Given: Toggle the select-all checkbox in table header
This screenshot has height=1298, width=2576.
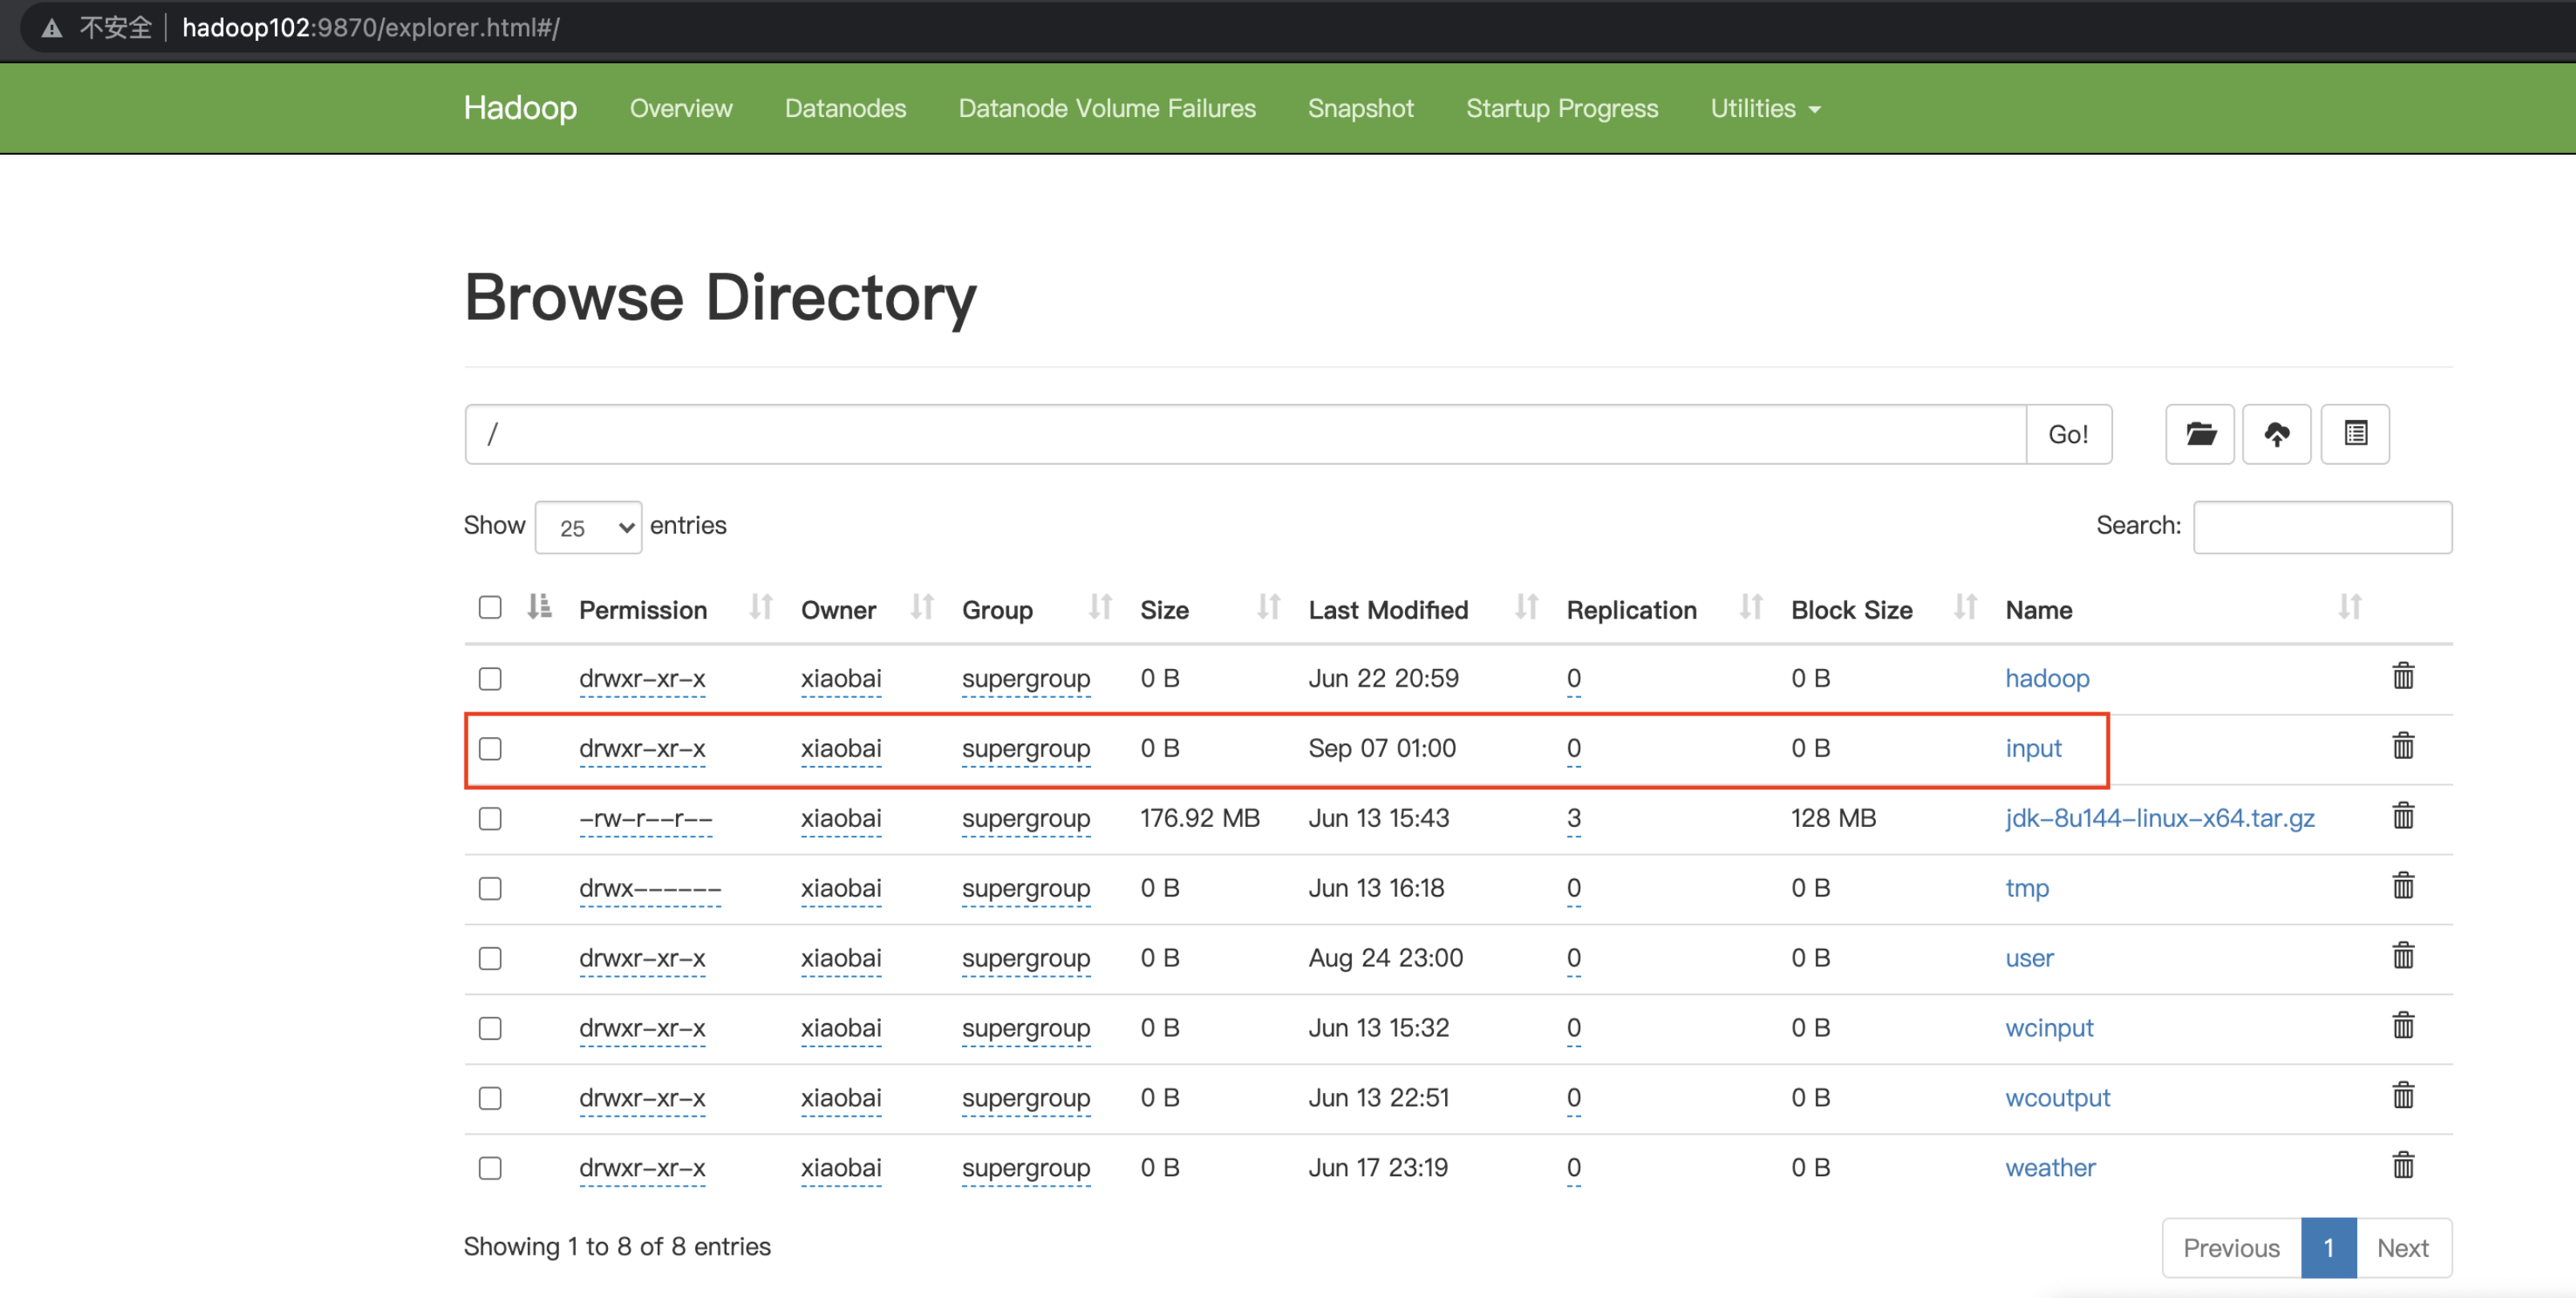Looking at the screenshot, I should 490,608.
